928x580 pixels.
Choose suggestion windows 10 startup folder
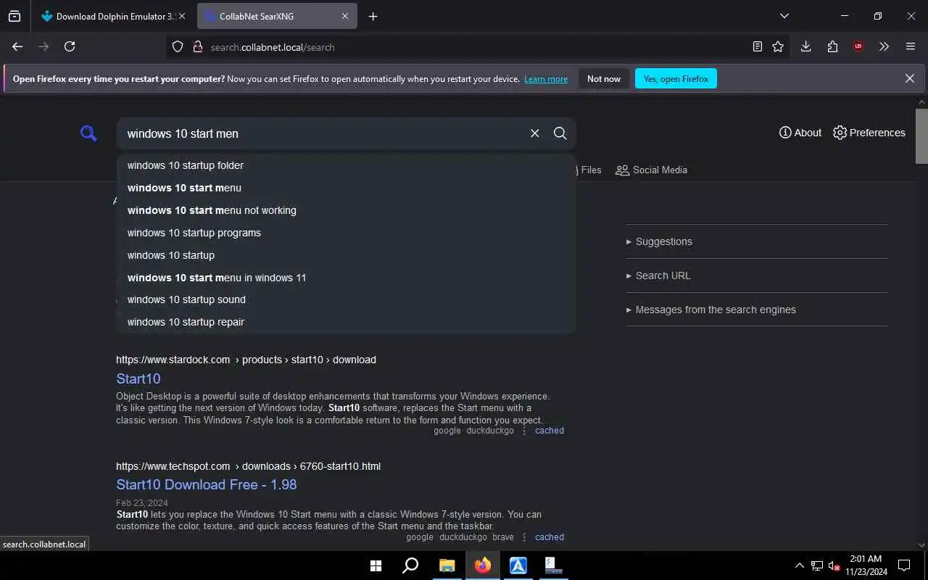tap(346, 165)
